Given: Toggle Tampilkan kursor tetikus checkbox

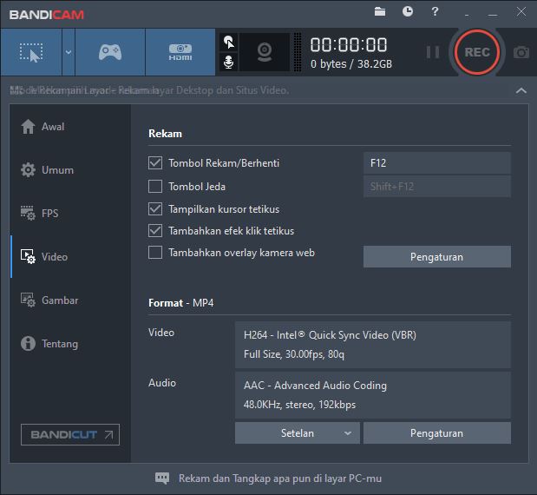Looking at the screenshot, I should coord(155,208).
